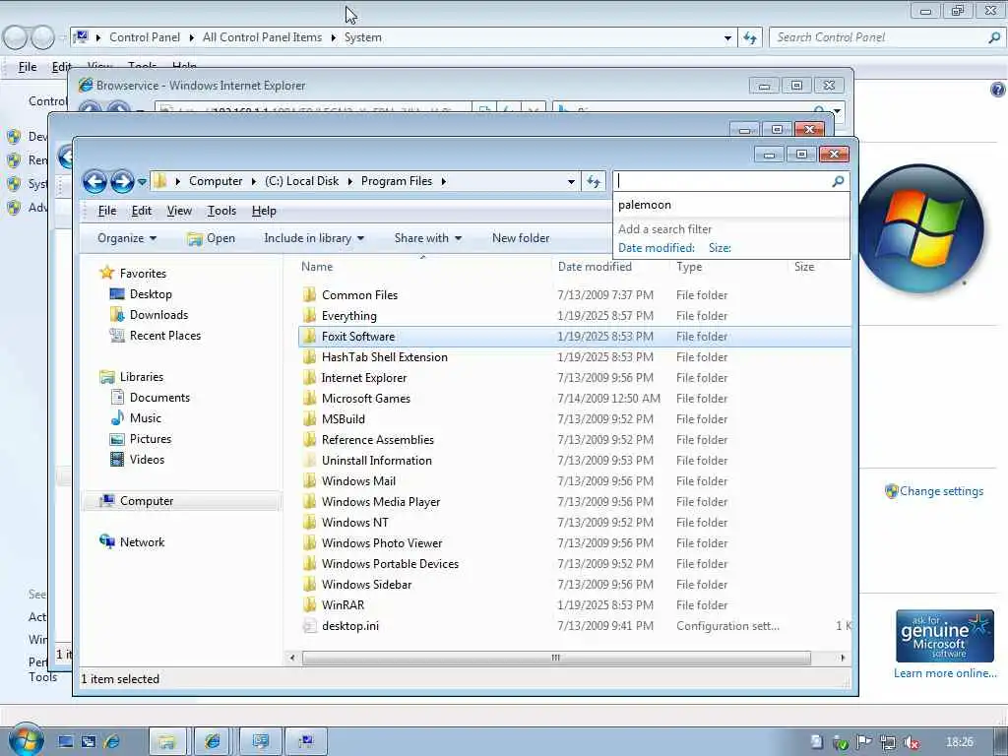Image resolution: width=1008 pixels, height=756 pixels.
Task: Click Learn more online link in System window
Action: tap(945, 673)
